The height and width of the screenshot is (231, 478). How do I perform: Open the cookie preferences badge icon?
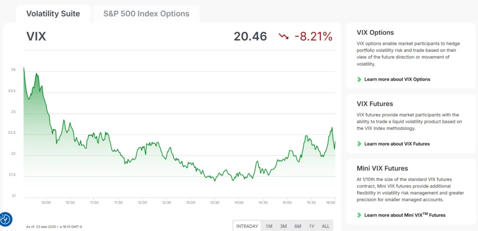pos(6,219)
